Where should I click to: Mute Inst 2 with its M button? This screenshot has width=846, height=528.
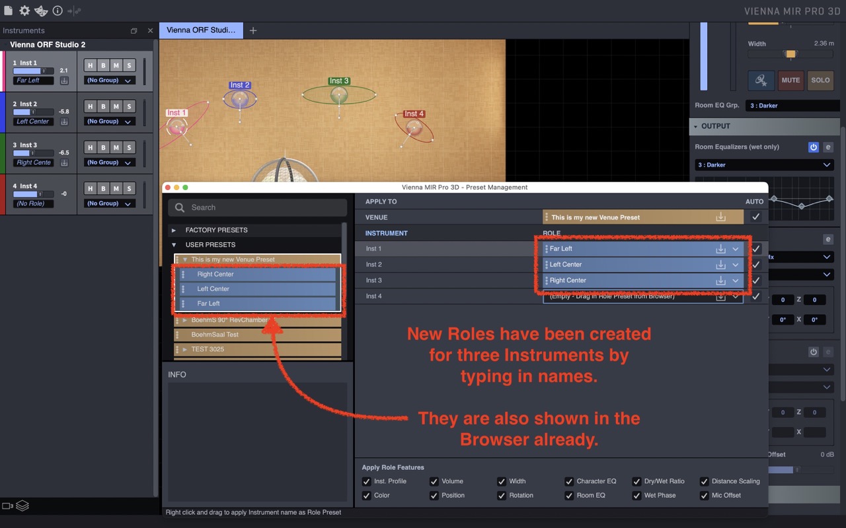pos(116,106)
